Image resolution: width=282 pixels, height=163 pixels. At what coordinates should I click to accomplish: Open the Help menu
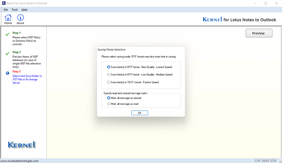pyautogui.click(x=24, y=10)
